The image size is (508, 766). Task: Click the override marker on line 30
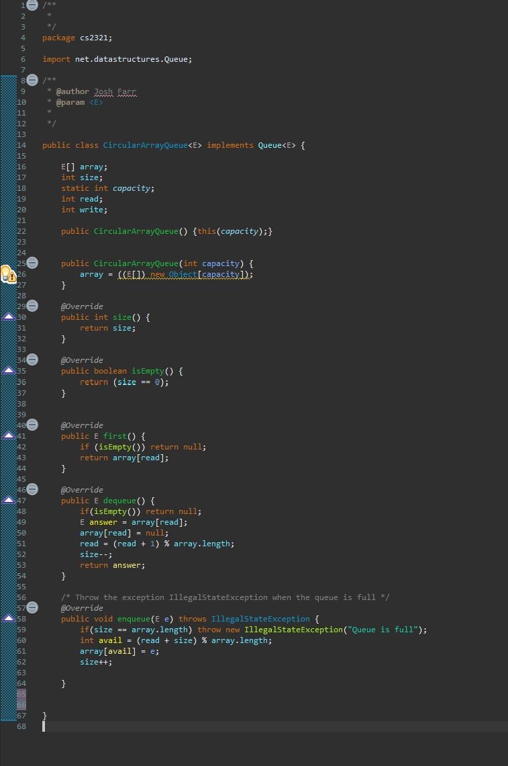click(9, 317)
